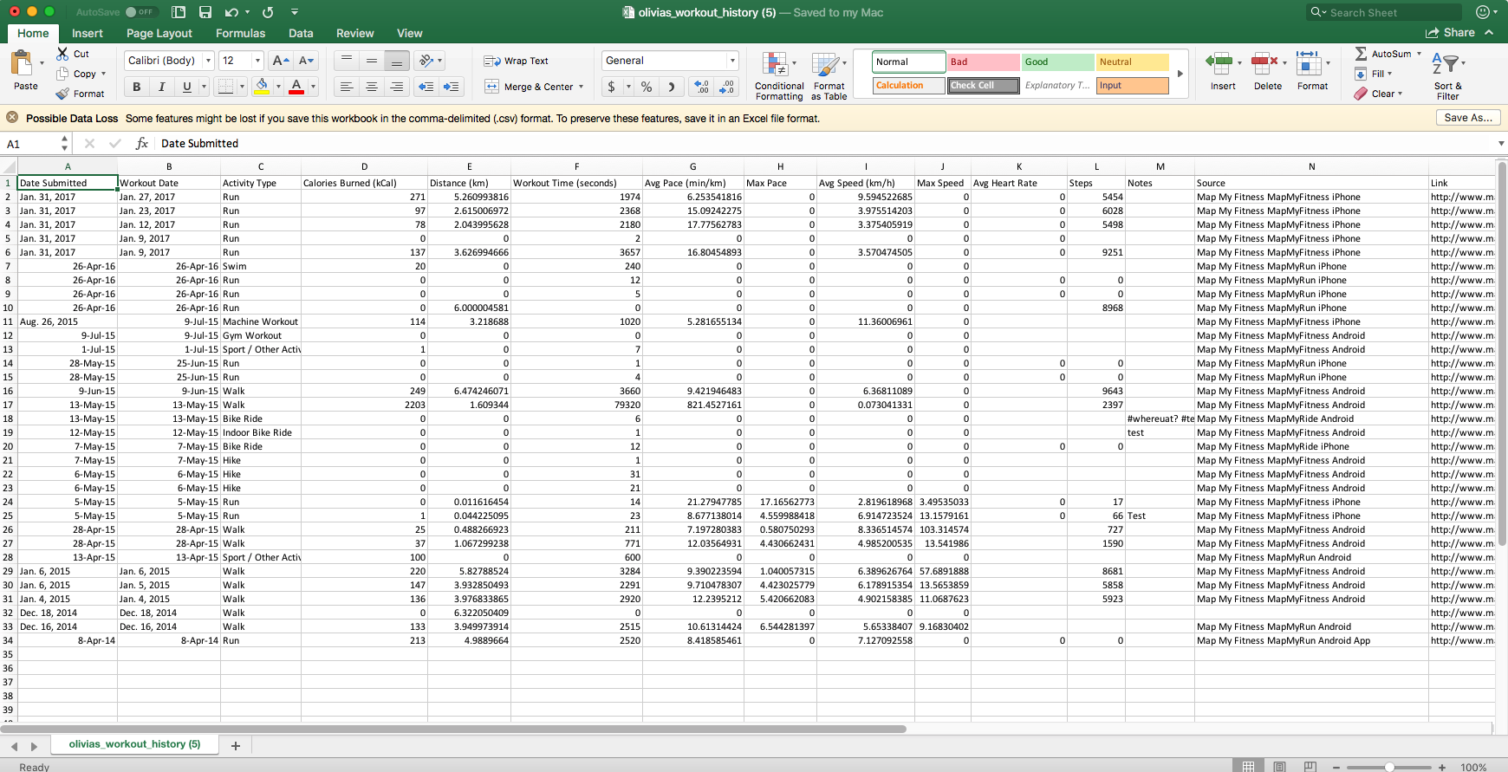This screenshot has height=772, width=1508.
Task: Toggle the AutoSave switch
Action: click(x=139, y=12)
